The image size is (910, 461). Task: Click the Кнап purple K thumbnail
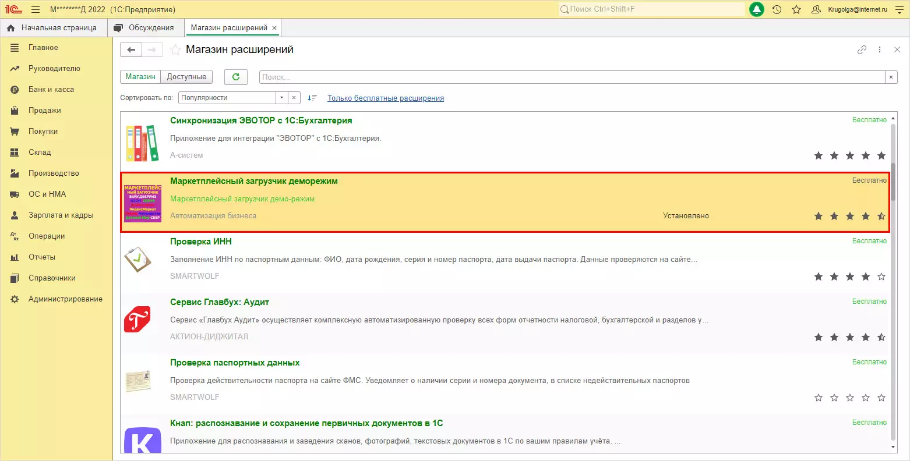(143, 440)
